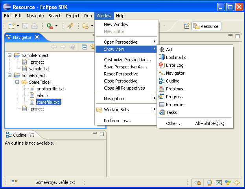The height and width of the screenshot is (189, 245).
Task: Select the Resource perspective button
Action: (206, 26)
